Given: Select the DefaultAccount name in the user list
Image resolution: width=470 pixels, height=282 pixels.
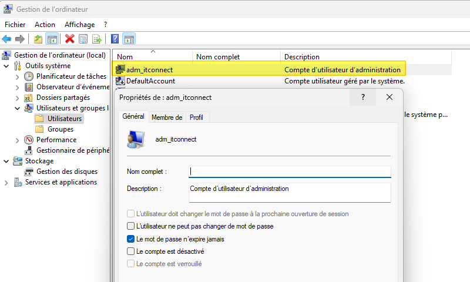Looking at the screenshot, I should pyautogui.click(x=151, y=81).
